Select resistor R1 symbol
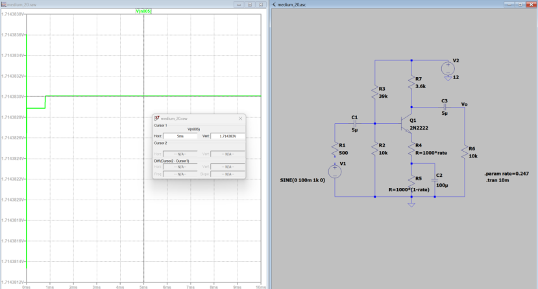 [335, 150]
